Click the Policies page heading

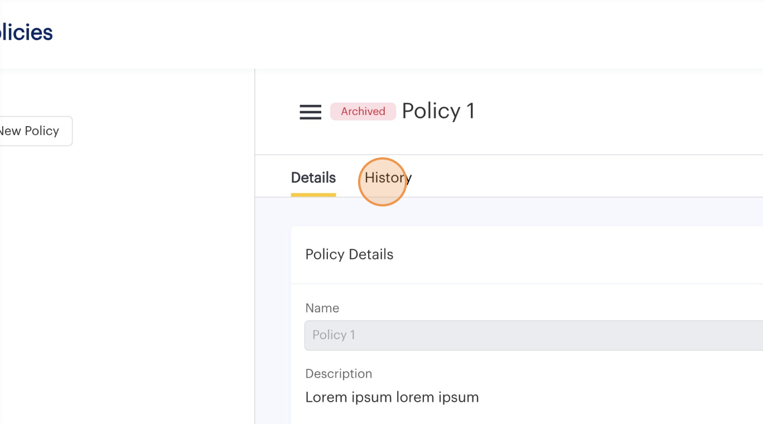click(27, 32)
